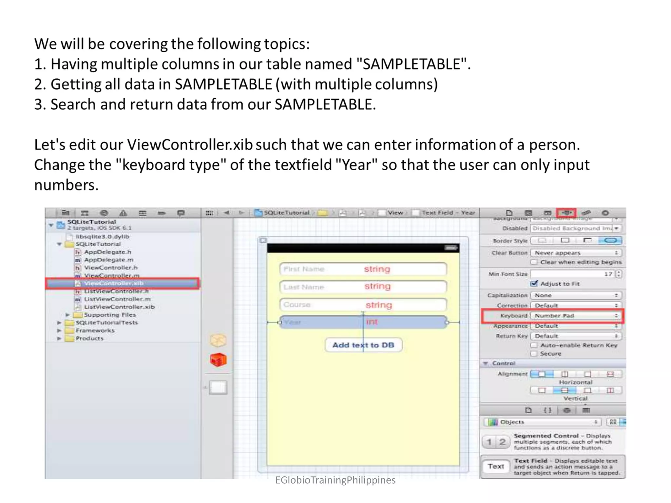Select ViewController.xib in project navigator
Screen dimensions: 671x503
tap(114, 283)
